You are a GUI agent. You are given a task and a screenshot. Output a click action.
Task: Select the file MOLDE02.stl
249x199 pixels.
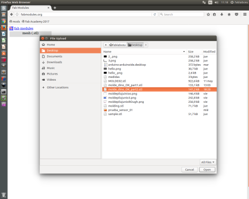[x=159, y=81]
